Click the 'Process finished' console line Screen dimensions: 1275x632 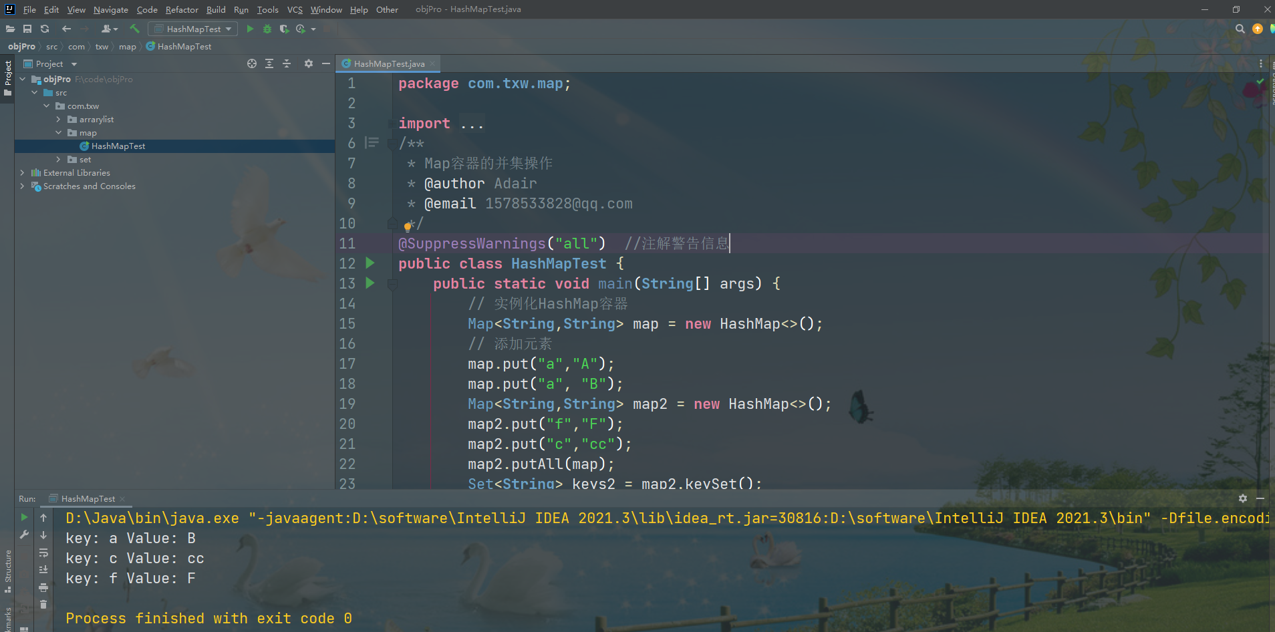pos(208,619)
